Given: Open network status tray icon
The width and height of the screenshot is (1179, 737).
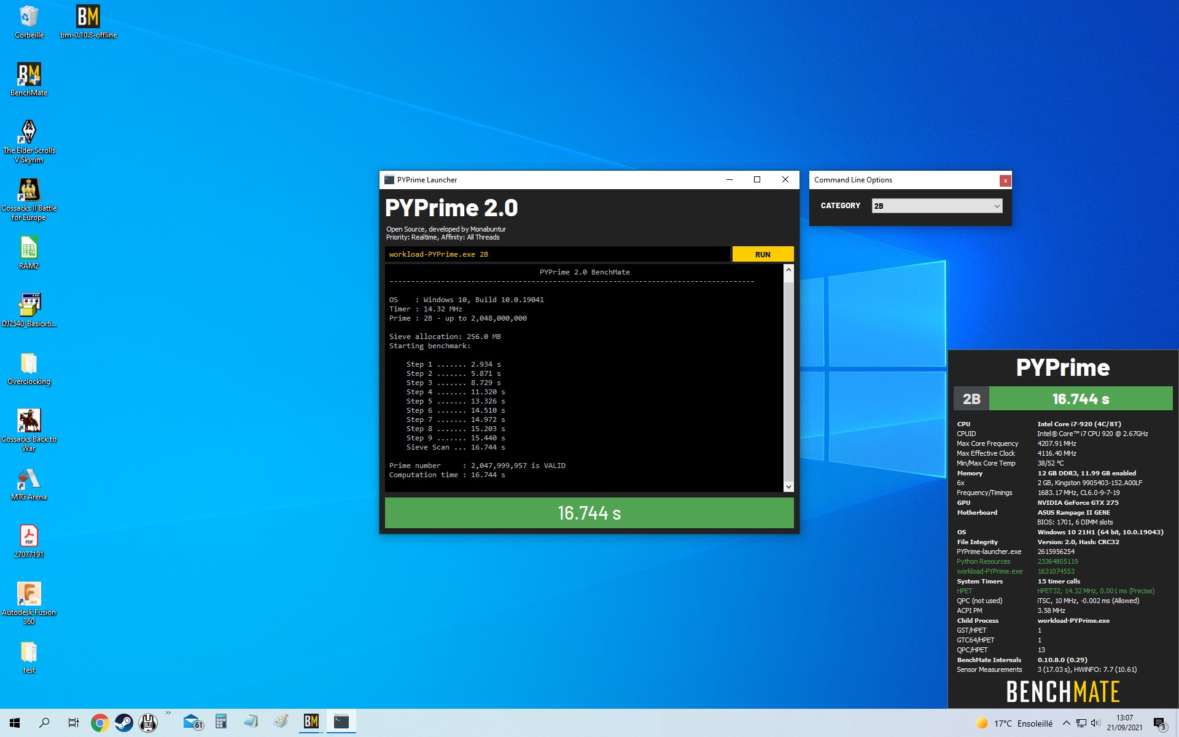Looking at the screenshot, I should (1081, 723).
